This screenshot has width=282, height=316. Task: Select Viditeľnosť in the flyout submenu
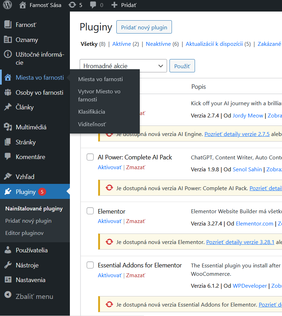[x=92, y=124]
